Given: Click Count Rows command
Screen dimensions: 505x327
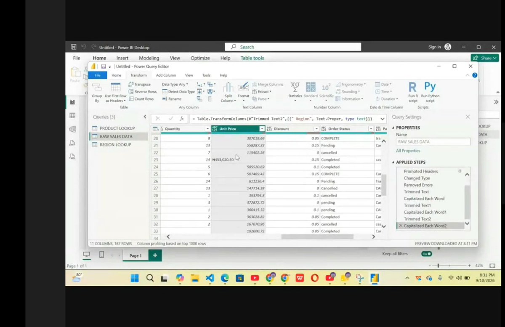Looking at the screenshot, I should [x=141, y=99].
